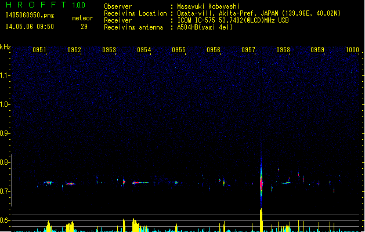The height and width of the screenshot is (232, 365).
Task: Click the 'Receiving Location' field label
Action: pyautogui.click(x=135, y=13)
